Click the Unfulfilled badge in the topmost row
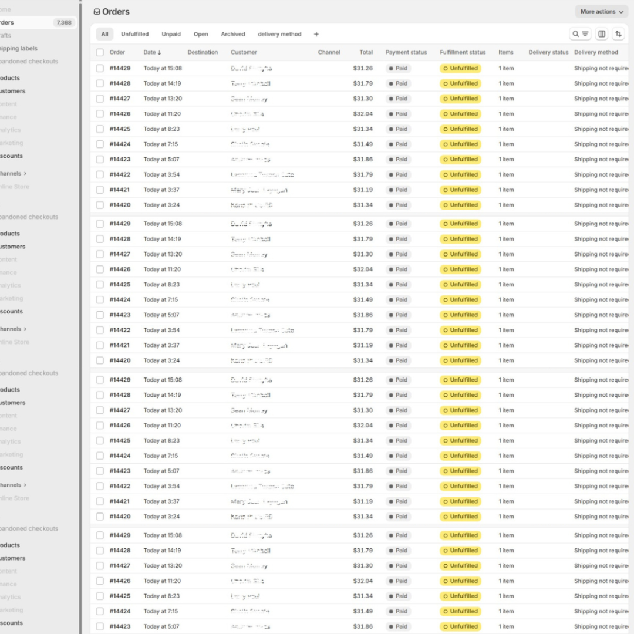Screen dimensions: 634x634 pyautogui.click(x=460, y=68)
